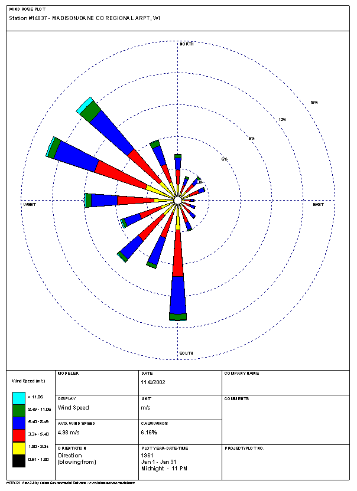Select the '> 11.06' legend label
The height and width of the screenshot is (491, 357).
point(35,397)
